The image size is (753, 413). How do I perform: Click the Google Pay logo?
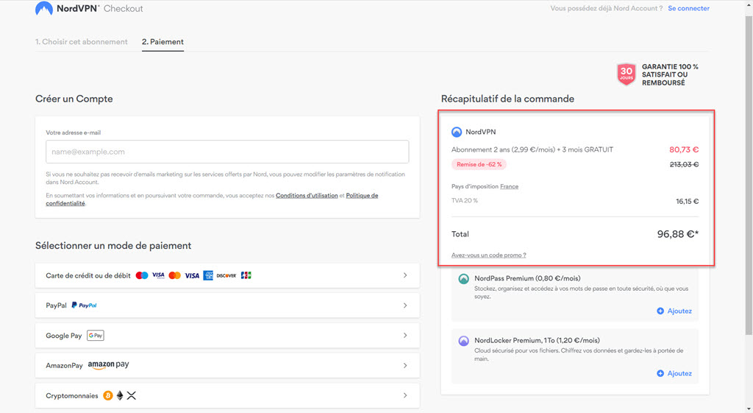point(96,336)
